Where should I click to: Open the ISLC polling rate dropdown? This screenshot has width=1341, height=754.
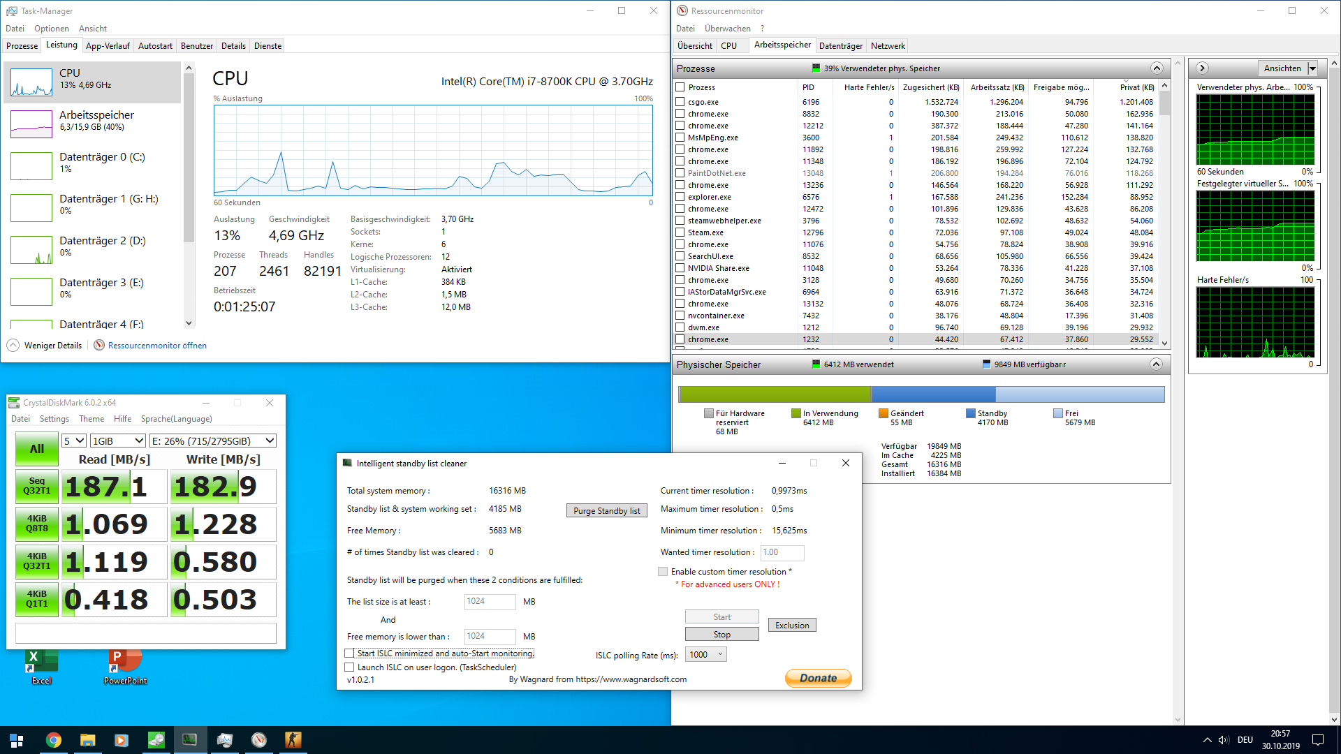[x=706, y=655]
